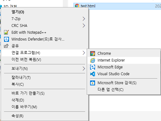Open file with Chrome
Viewport: 161px width, 121px height.
tap(124, 54)
